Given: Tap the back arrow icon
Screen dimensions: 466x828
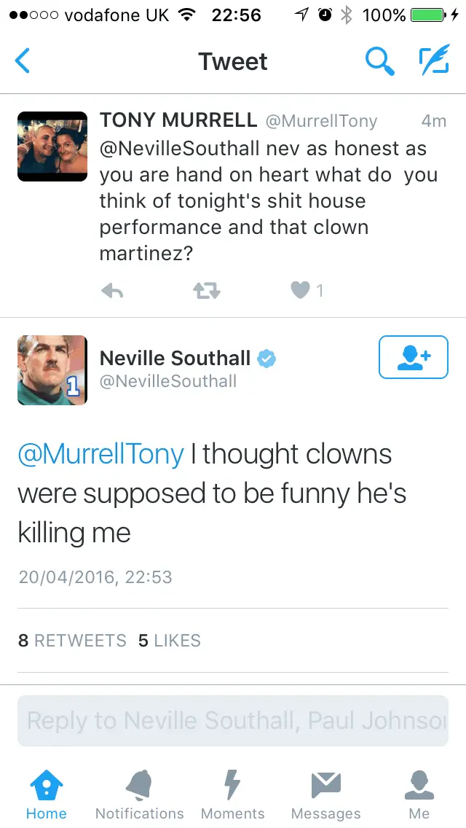Looking at the screenshot, I should (23, 61).
